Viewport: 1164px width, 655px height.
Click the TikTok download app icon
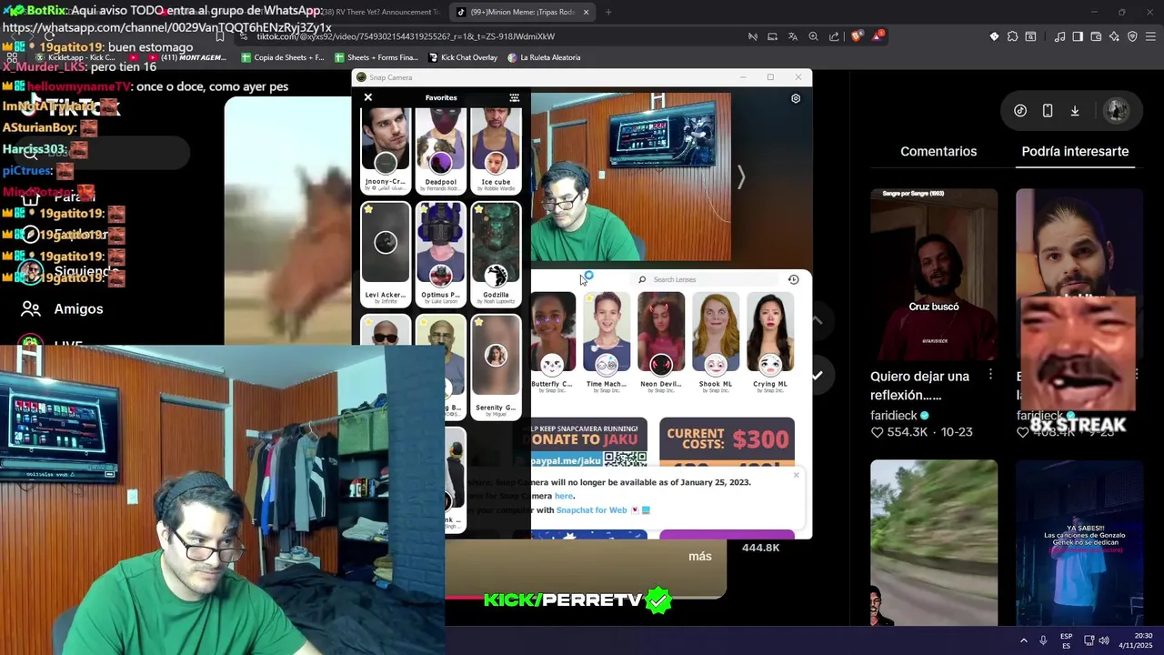[x=1075, y=111]
